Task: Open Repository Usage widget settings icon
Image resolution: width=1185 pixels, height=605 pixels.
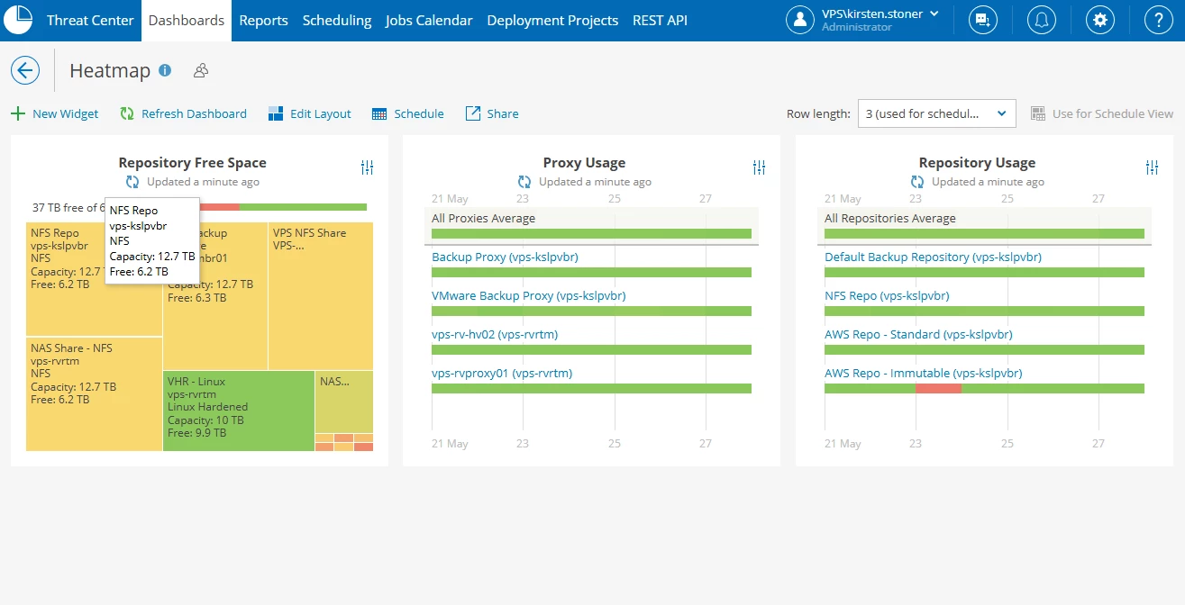Action: 1152,167
